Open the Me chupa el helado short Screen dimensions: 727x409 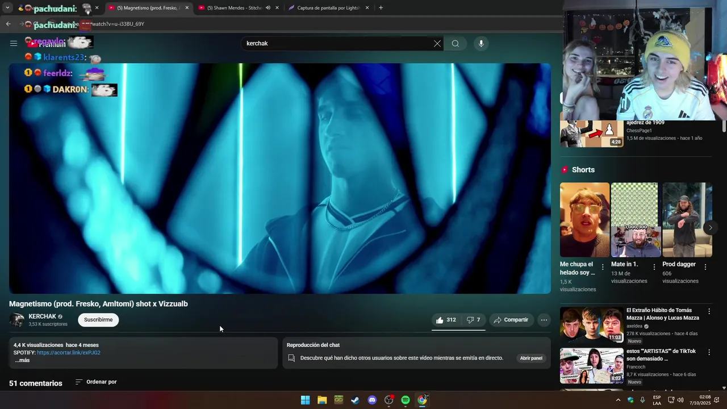click(x=584, y=220)
